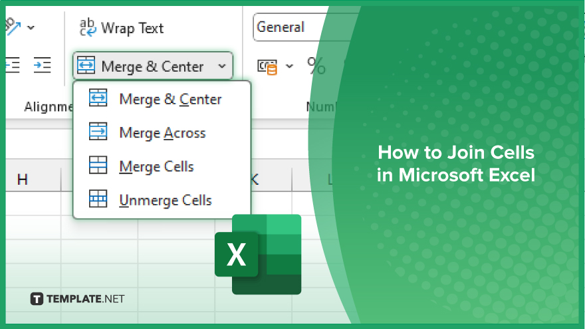Image resolution: width=585 pixels, height=329 pixels.
Task: Expand the accounting format dropdown arrow
Action: click(289, 66)
